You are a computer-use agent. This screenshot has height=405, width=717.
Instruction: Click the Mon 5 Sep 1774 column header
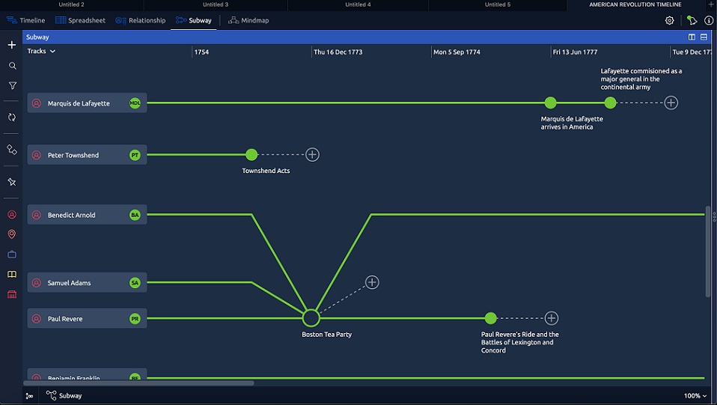(x=457, y=52)
